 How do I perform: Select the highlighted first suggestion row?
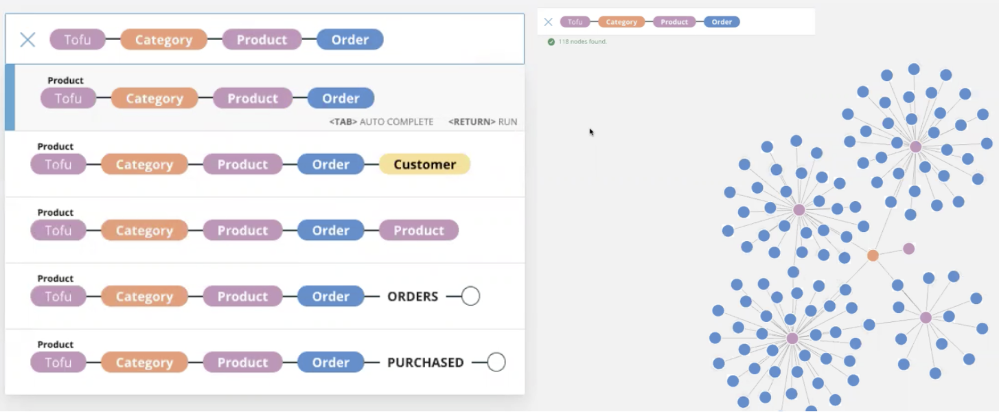[x=265, y=98]
